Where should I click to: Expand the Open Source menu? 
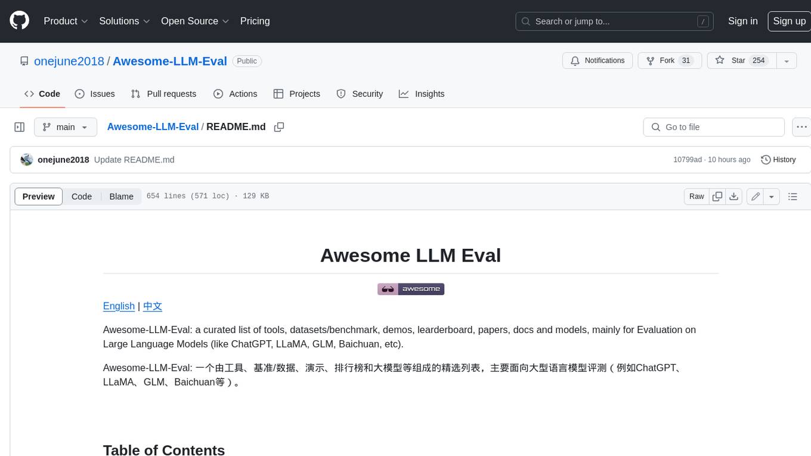(195, 21)
